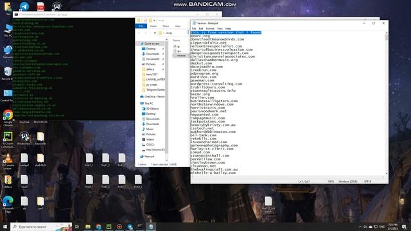Click the File tab in File Explorer

coord(141,26)
